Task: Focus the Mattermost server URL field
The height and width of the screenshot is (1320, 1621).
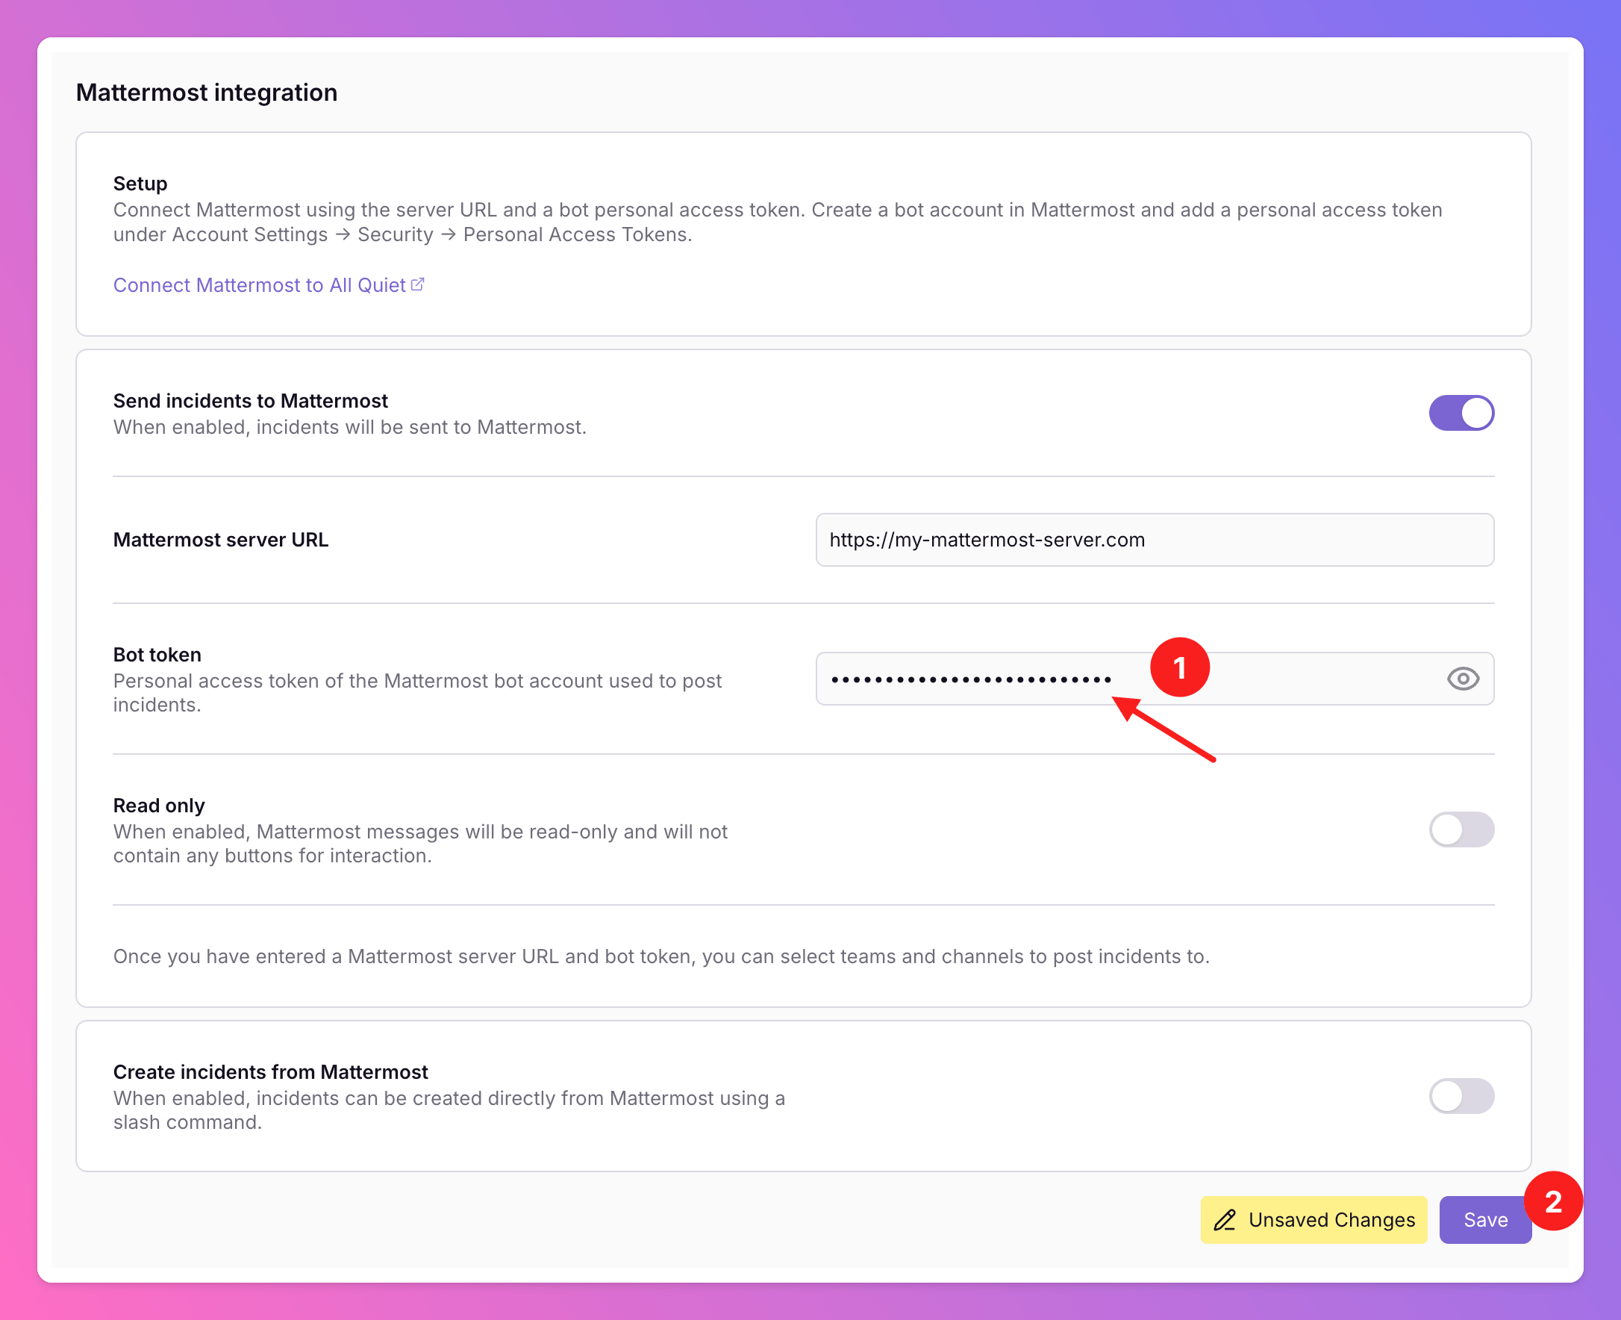Action: tap(1154, 540)
